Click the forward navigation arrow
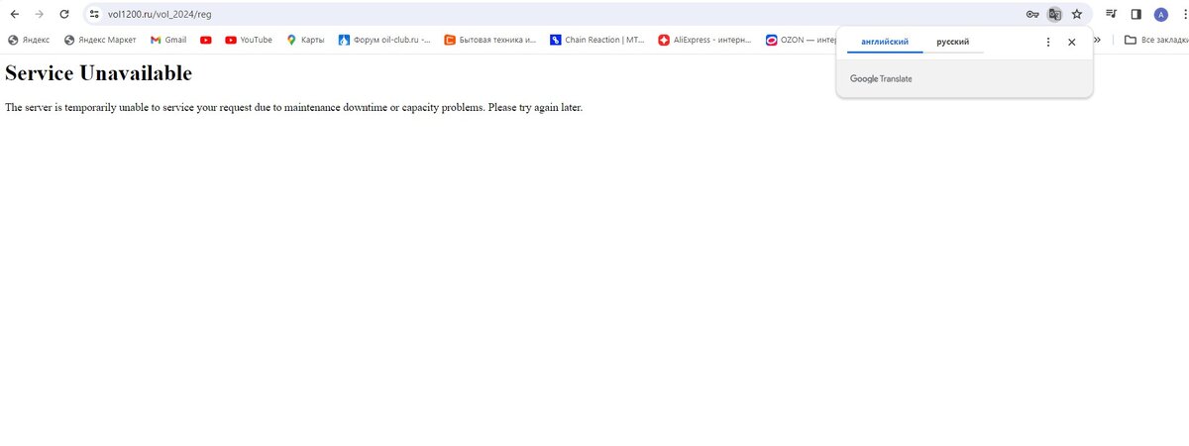Image resolution: width=1189 pixels, height=446 pixels. 40,14
